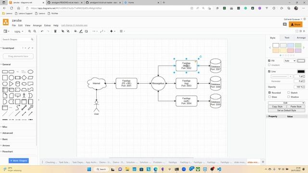308x173 pixels.
Task: Open the waypoints style dropdown
Action: (103, 31)
